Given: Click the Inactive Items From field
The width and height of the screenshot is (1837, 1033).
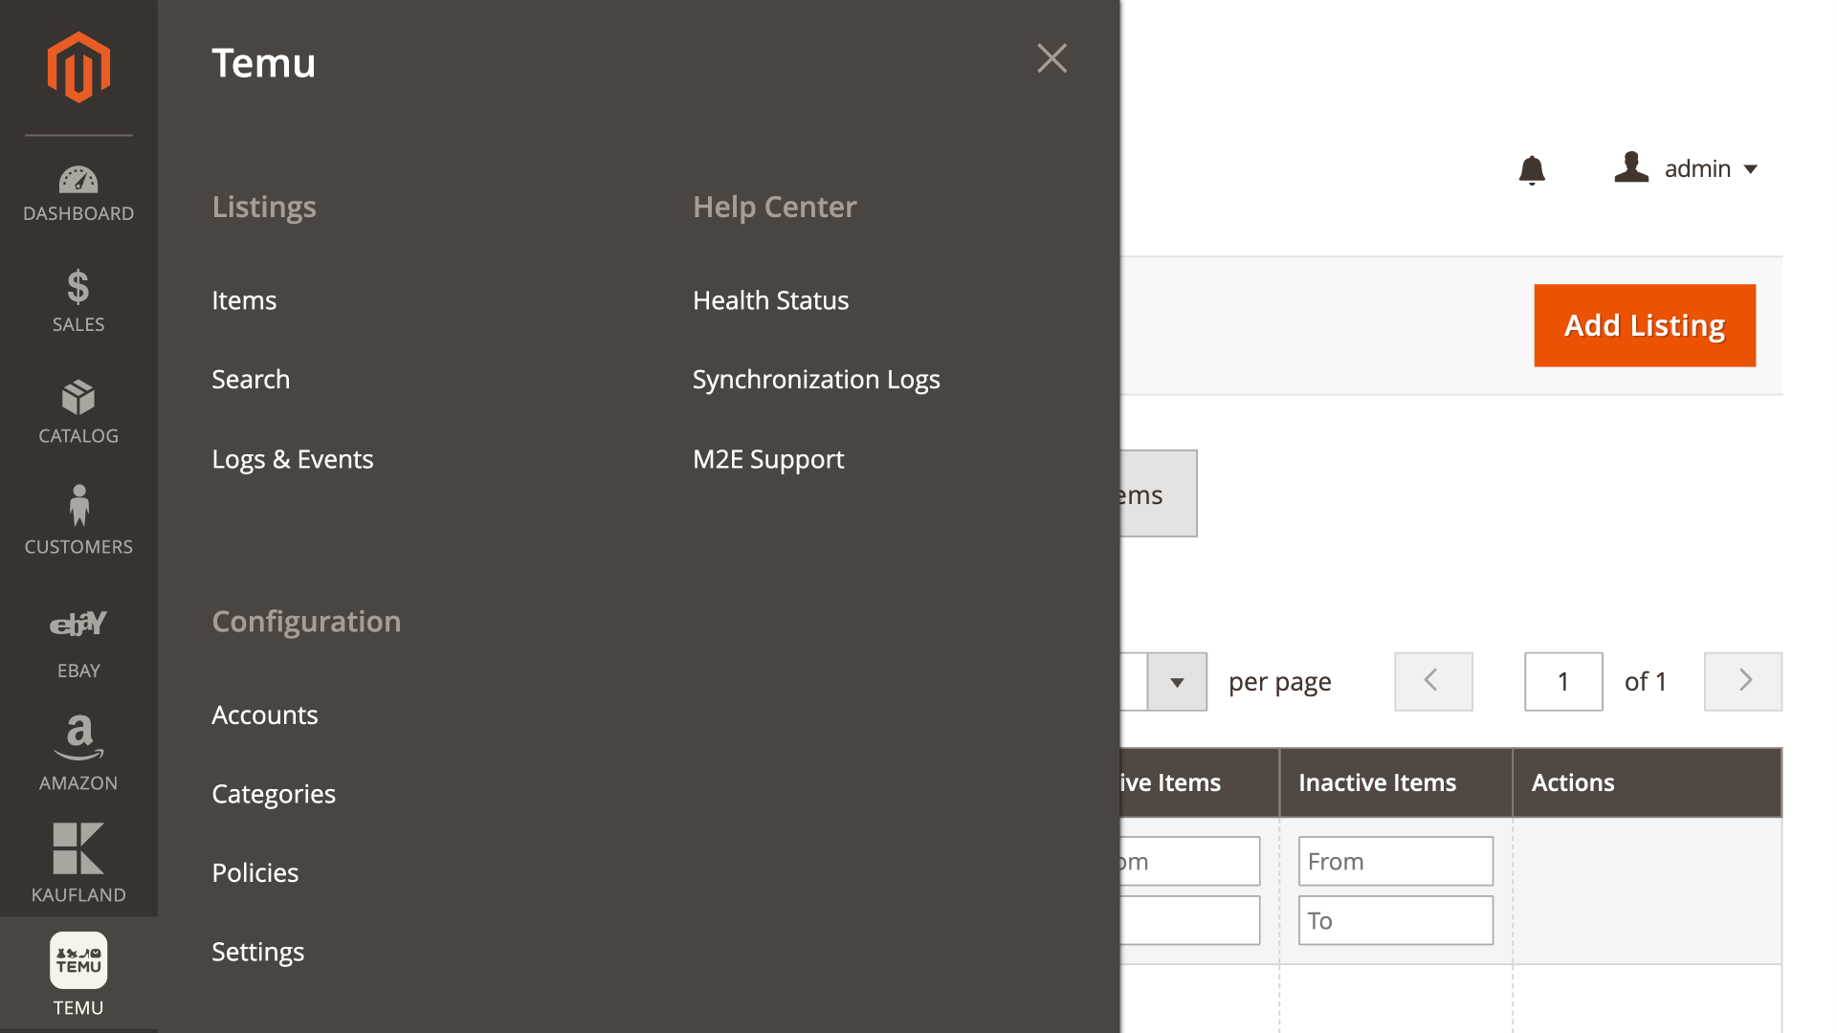Looking at the screenshot, I should pyautogui.click(x=1395, y=862).
